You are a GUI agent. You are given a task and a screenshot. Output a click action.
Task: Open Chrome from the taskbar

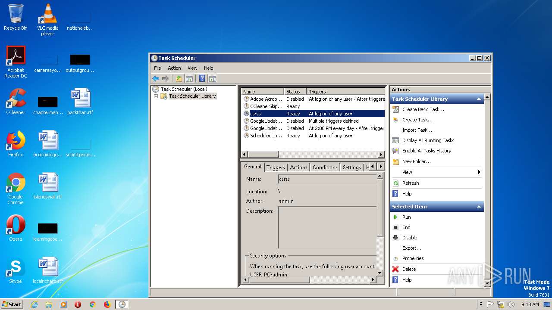coord(92,304)
